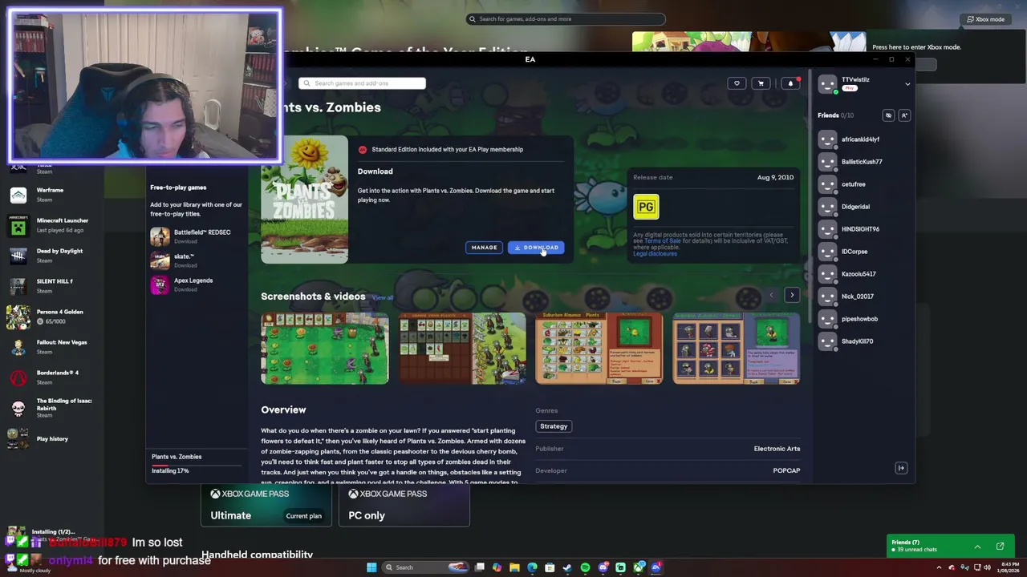Open Steam from the taskbar
The width and height of the screenshot is (1027, 577).
pos(567,567)
